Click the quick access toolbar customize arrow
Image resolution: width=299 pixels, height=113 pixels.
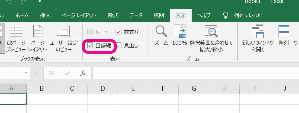39,1
